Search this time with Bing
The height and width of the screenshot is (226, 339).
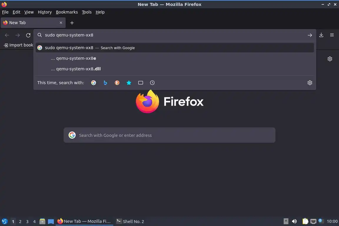pos(105,83)
